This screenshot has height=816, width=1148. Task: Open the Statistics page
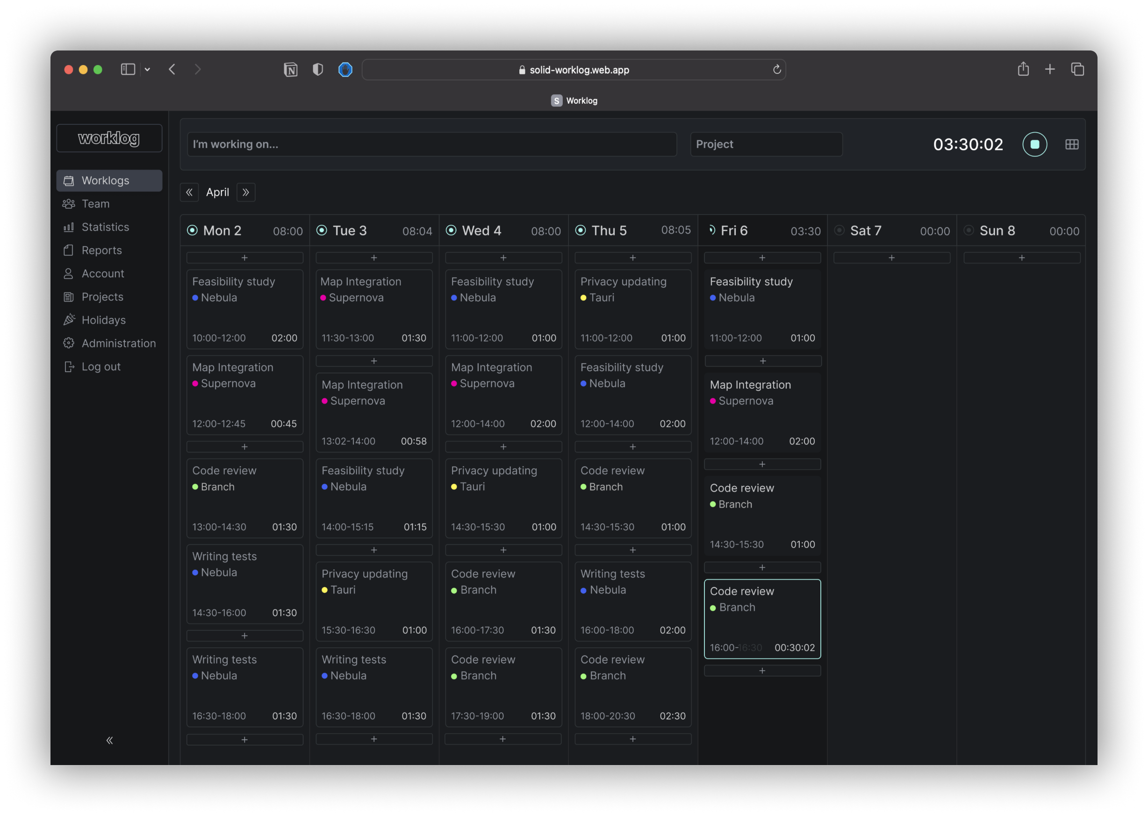(x=105, y=227)
